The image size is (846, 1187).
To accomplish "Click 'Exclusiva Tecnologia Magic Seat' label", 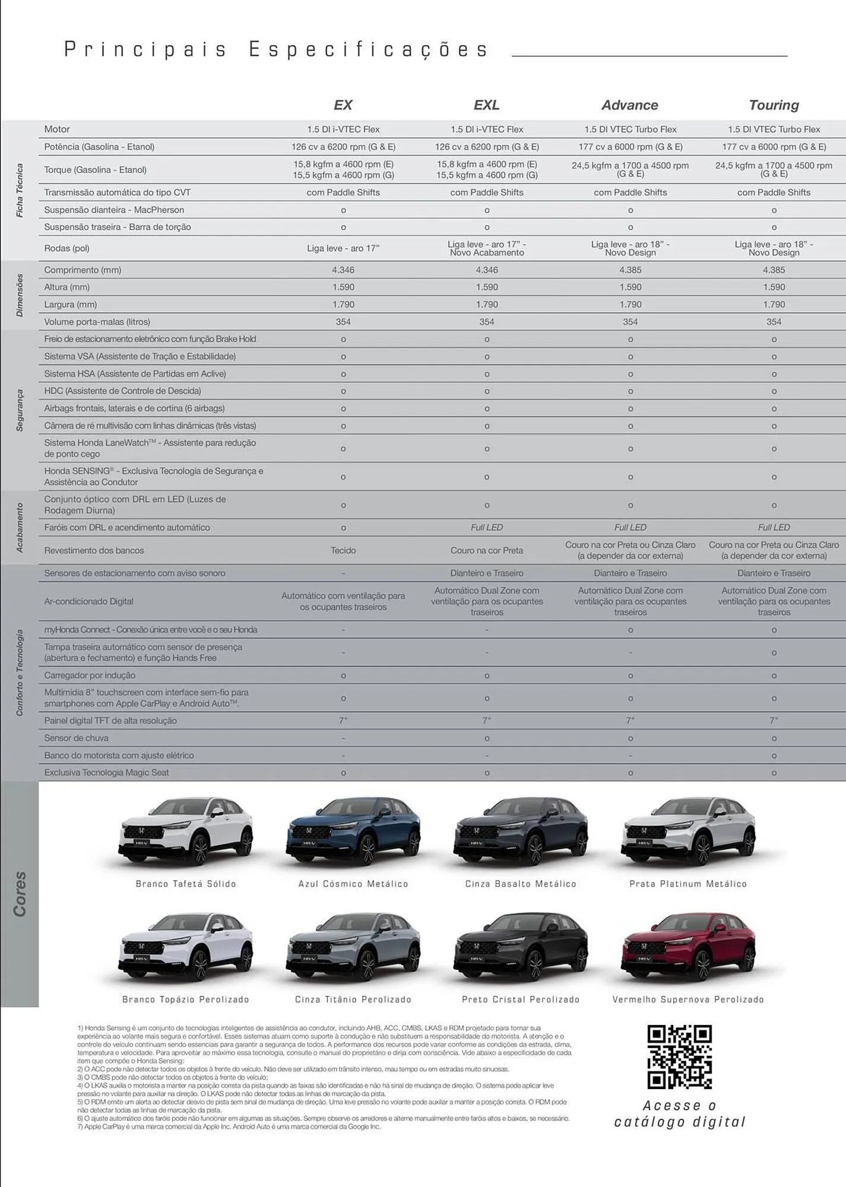I will 106,773.
